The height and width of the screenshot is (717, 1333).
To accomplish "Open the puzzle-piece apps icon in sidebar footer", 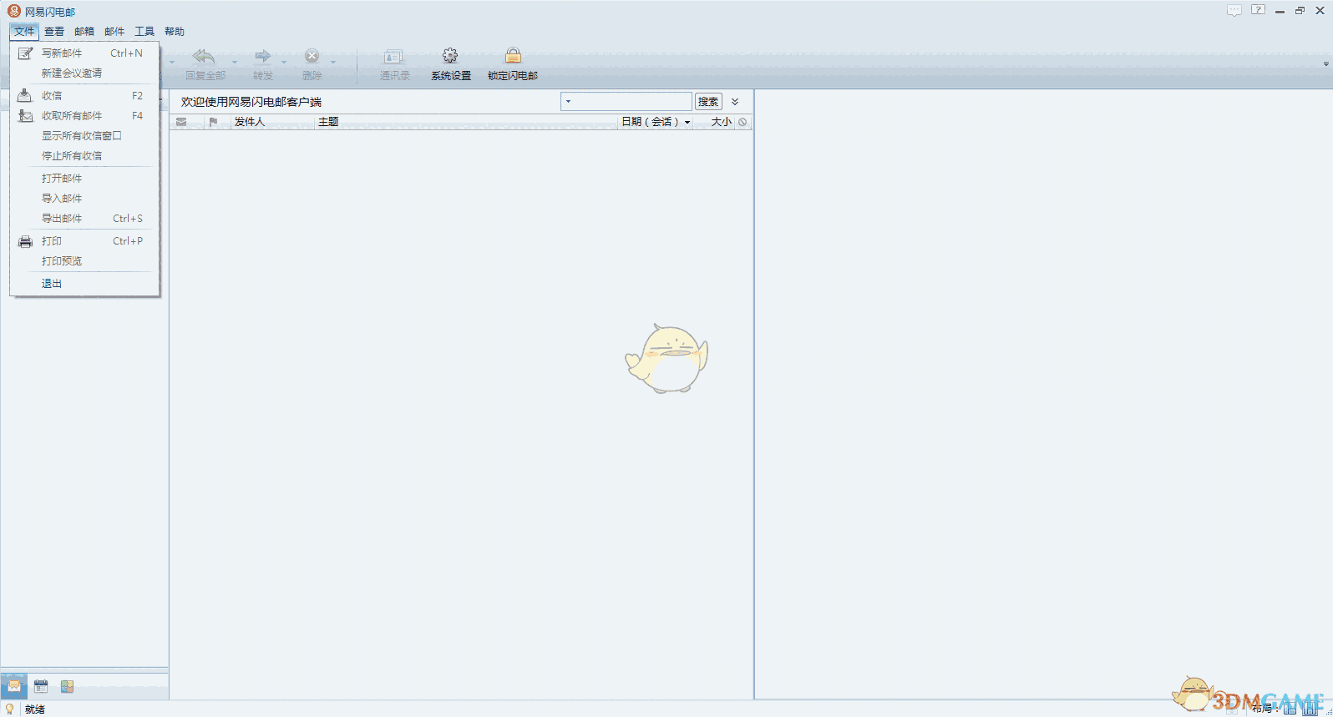I will (68, 686).
